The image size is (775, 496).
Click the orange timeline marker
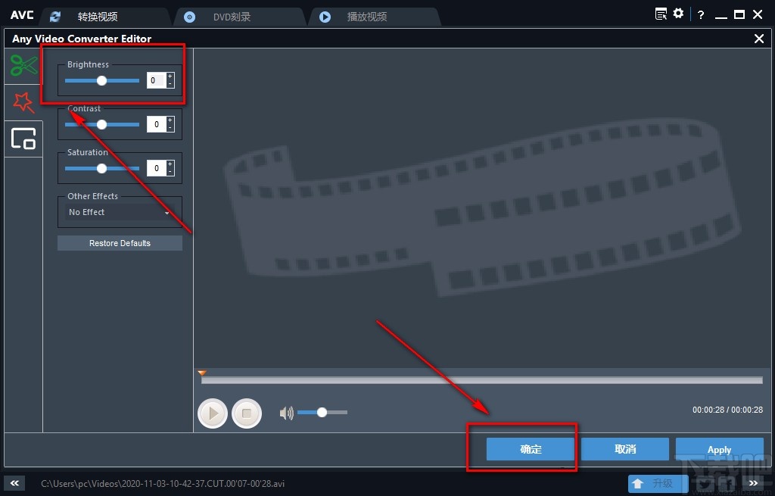pyautogui.click(x=201, y=373)
